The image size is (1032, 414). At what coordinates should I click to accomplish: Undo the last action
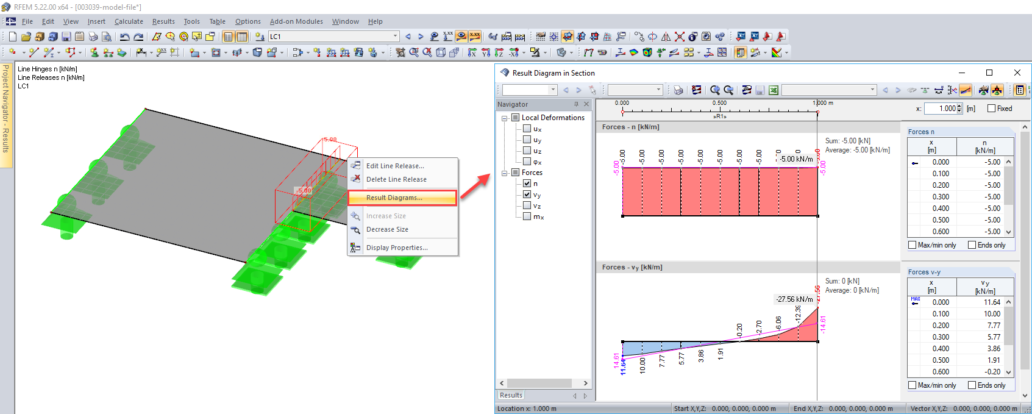(124, 37)
